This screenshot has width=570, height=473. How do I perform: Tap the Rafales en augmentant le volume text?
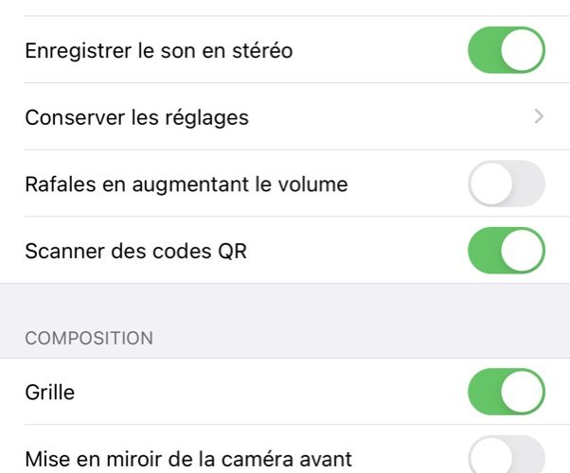(x=187, y=184)
